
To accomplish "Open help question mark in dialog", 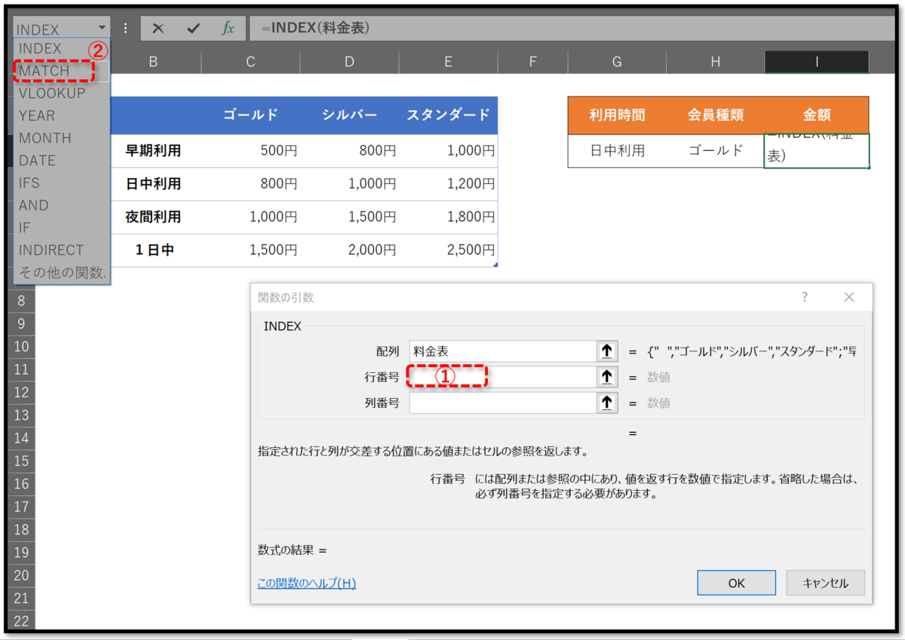I will click(805, 297).
